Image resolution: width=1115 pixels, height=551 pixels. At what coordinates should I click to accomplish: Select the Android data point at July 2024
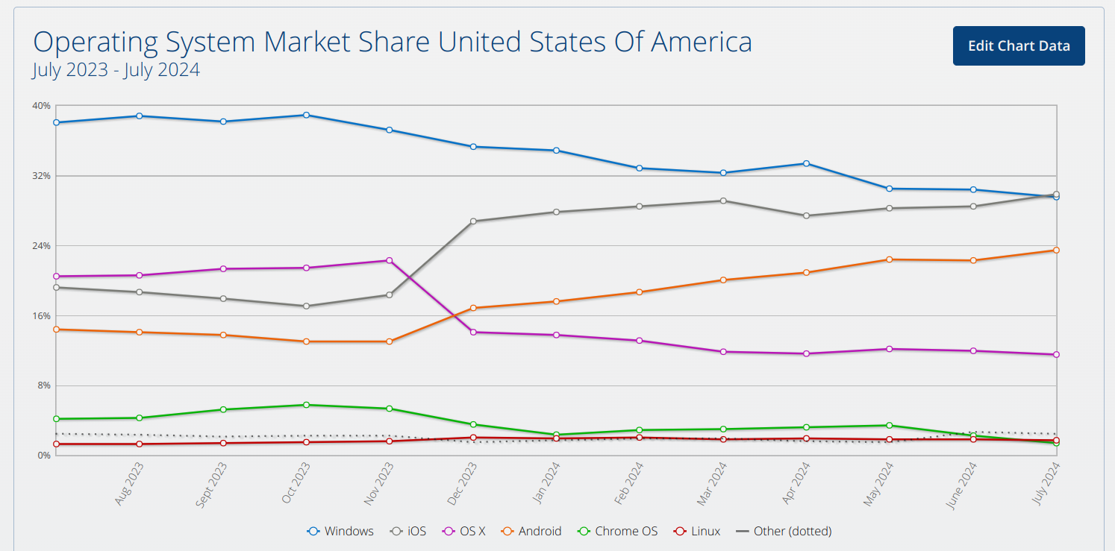[1056, 250]
